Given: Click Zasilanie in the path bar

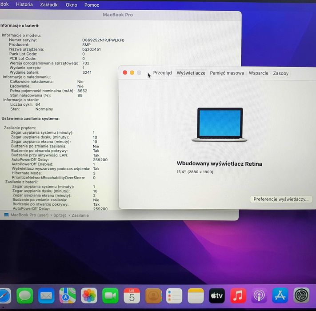Looking at the screenshot, I should (80, 215).
